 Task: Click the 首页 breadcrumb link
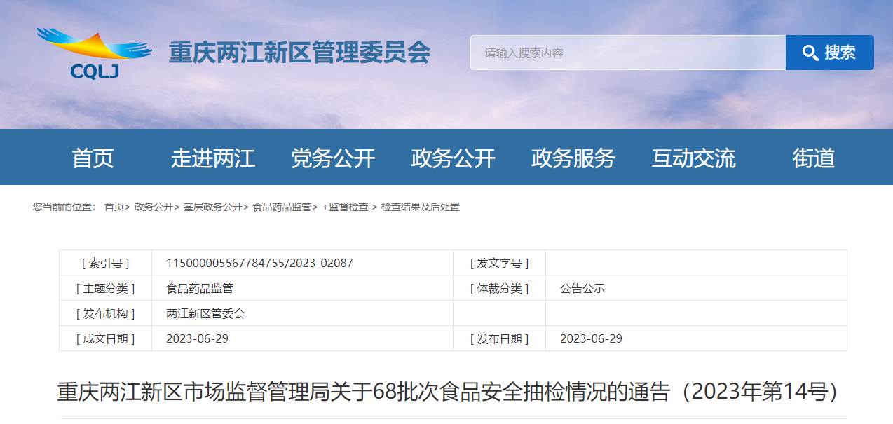tap(114, 207)
